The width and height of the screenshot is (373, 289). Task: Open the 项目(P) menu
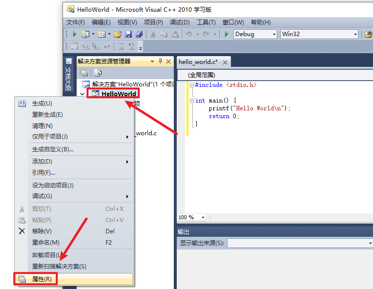(x=153, y=22)
